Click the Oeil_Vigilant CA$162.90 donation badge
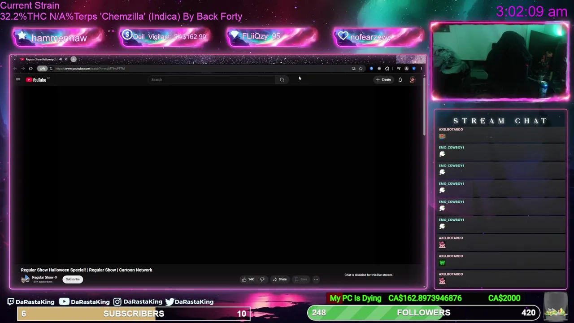 coord(165,37)
